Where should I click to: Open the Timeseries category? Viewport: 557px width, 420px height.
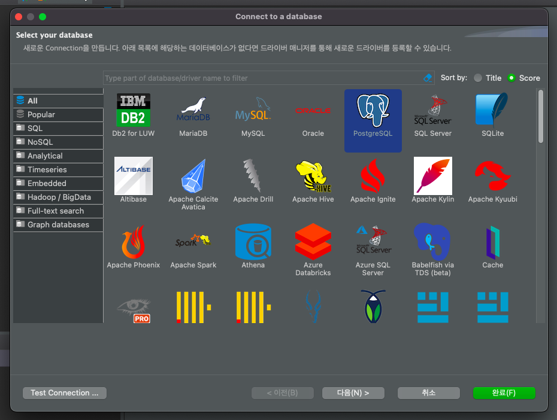pyautogui.click(x=58, y=169)
